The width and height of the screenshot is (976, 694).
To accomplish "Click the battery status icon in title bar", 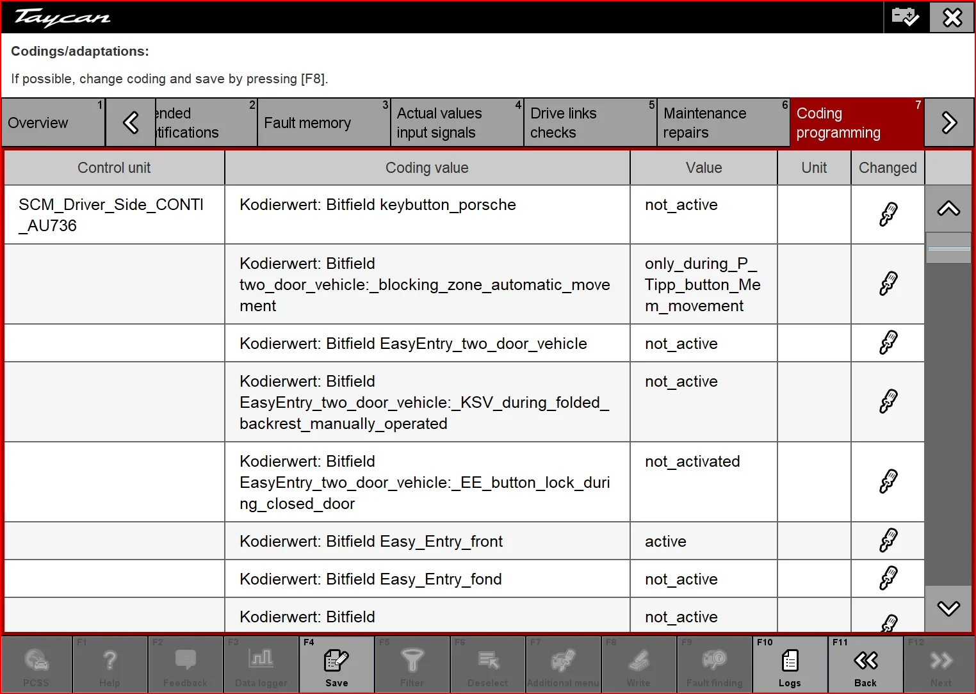I will (x=905, y=17).
